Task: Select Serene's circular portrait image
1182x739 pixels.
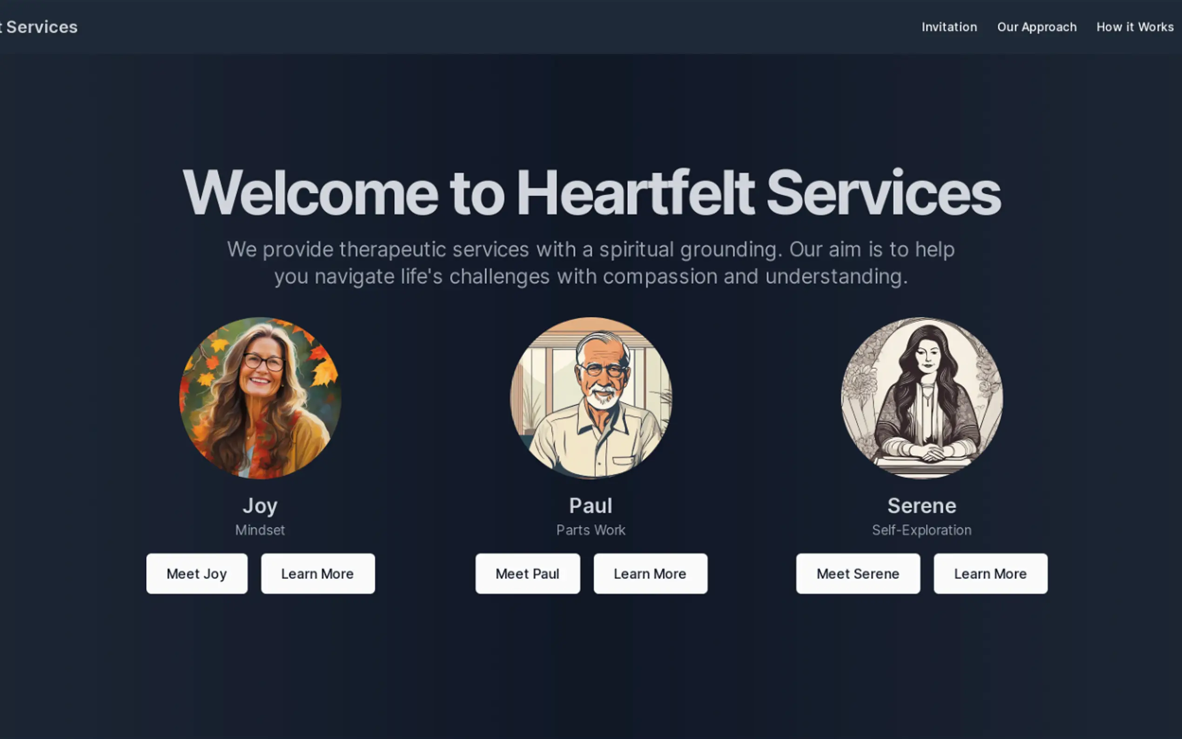Action: click(921, 398)
